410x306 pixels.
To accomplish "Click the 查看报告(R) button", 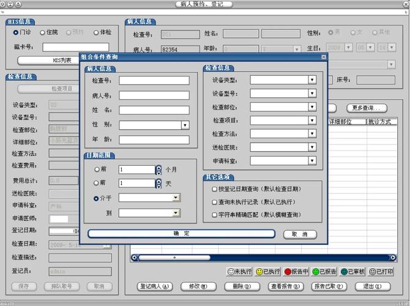I will pos(286,286).
